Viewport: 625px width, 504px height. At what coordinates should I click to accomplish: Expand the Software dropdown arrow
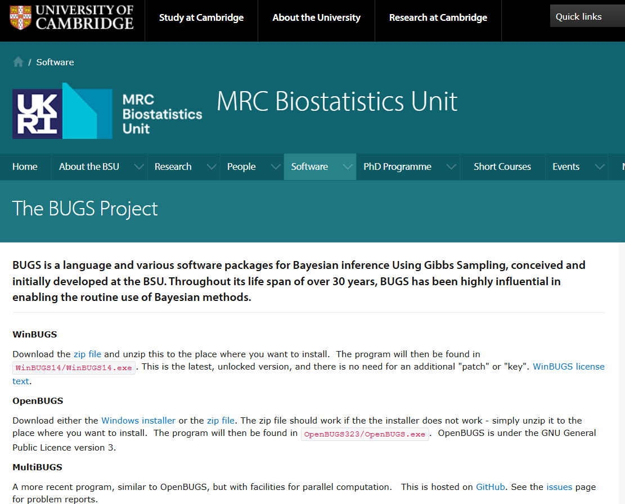point(348,166)
